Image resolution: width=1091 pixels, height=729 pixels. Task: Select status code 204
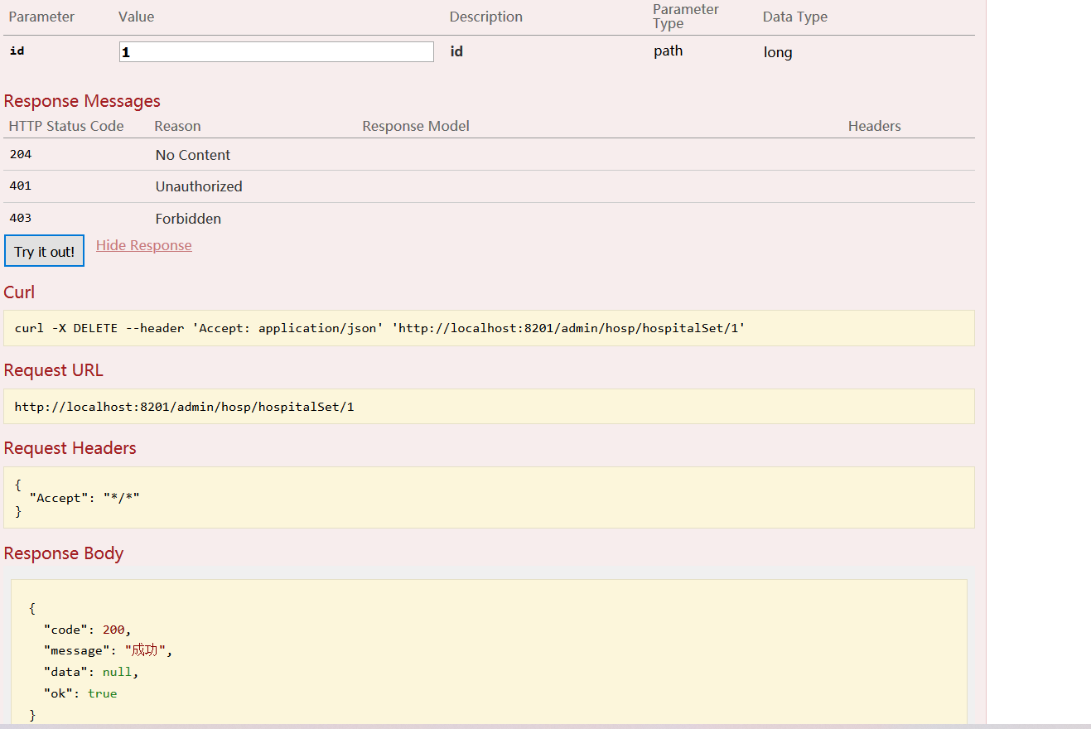21,154
